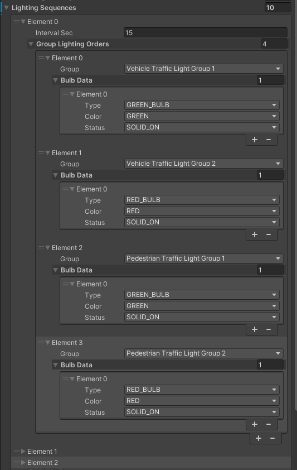Collapse bulb Element 0 under Vehicle Group 1
The image size is (297, 470).
(x=72, y=94)
